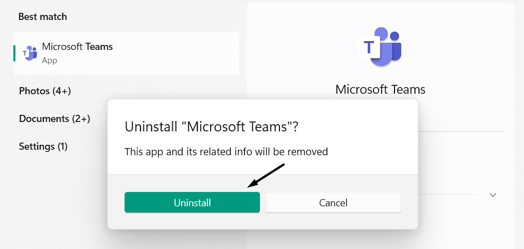Click the "This app and its related info" message
Image resolution: width=524 pixels, height=249 pixels.
pos(226,151)
